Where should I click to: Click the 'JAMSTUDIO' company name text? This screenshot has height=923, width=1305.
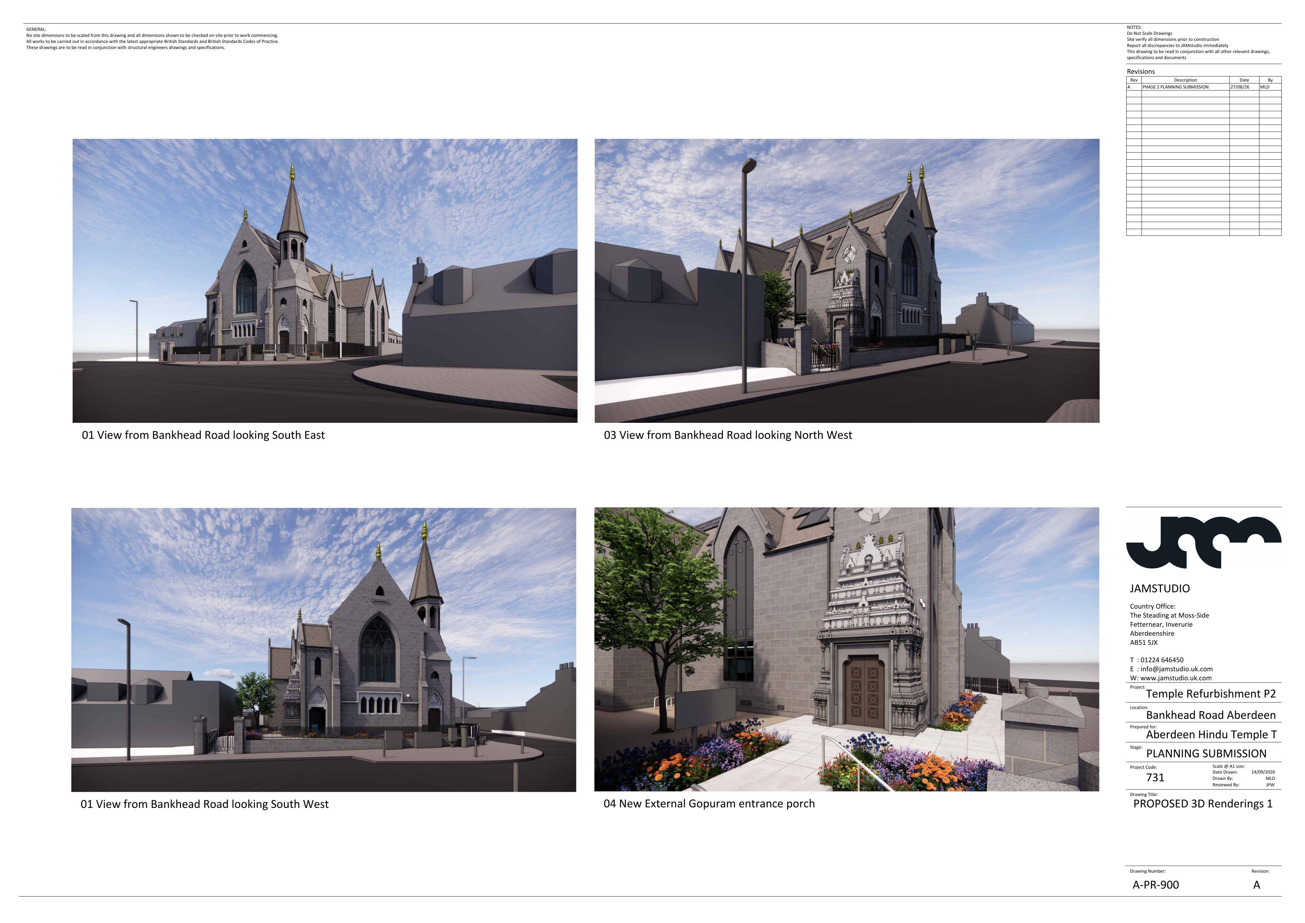click(x=1159, y=589)
